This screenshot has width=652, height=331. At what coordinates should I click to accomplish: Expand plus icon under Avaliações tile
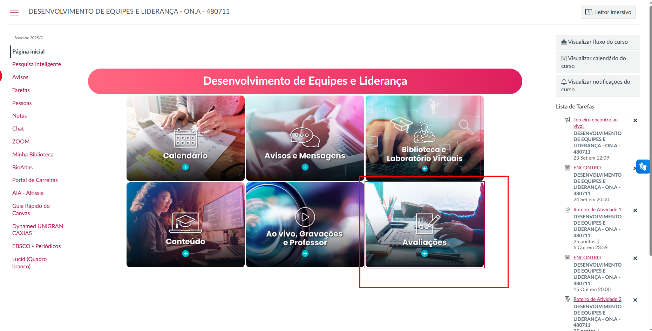(425, 254)
